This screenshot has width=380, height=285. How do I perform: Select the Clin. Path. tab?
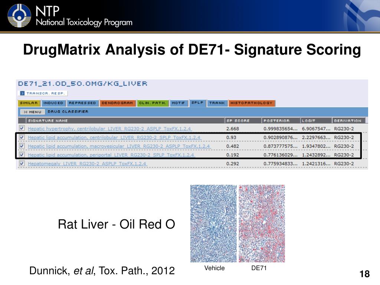[153, 103]
